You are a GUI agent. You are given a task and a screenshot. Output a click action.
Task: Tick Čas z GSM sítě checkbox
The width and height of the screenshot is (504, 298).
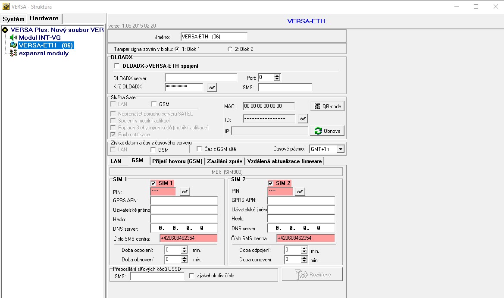click(x=199, y=149)
